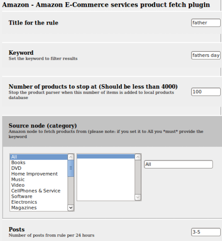Select the highlighted blank subcategory row
Image resolution: width=222 pixels, height=241 pixels.
106,156
